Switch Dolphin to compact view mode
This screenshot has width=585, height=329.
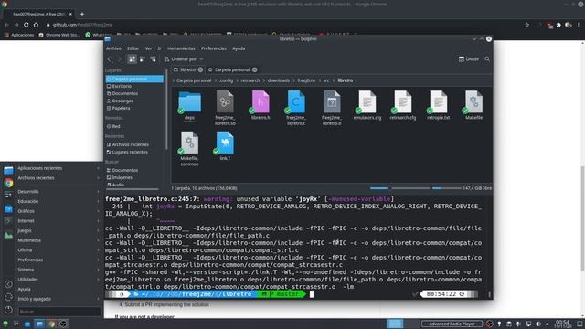pyautogui.click(x=143, y=58)
